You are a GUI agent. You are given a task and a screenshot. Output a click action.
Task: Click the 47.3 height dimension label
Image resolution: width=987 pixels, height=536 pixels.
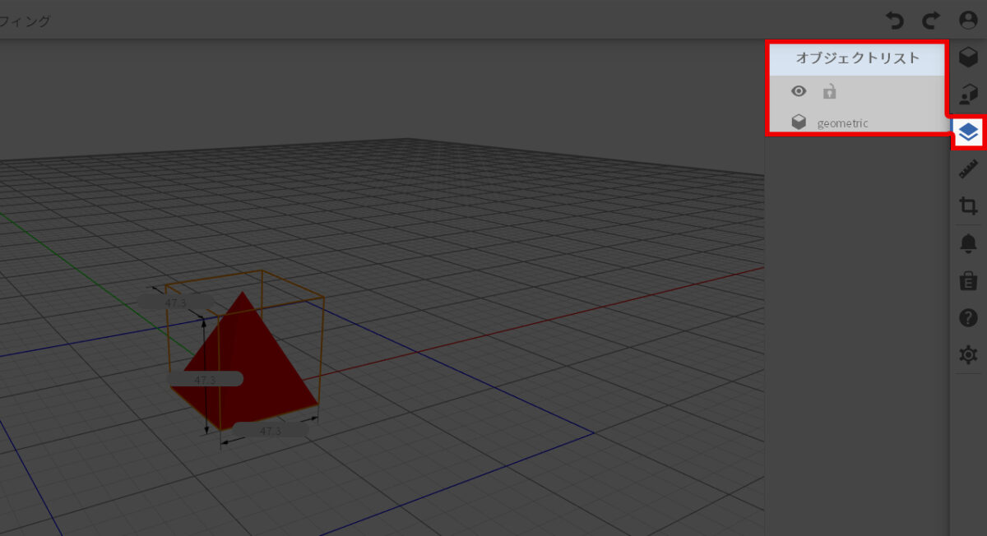tap(205, 379)
